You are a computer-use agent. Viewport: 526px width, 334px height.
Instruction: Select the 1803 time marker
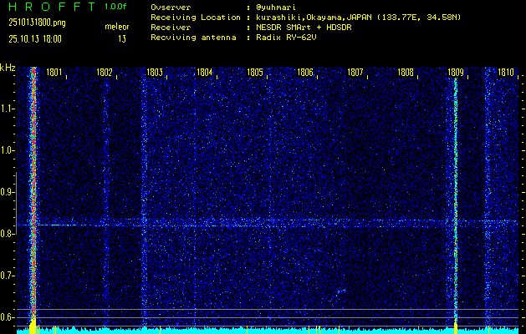[x=155, y=73]
